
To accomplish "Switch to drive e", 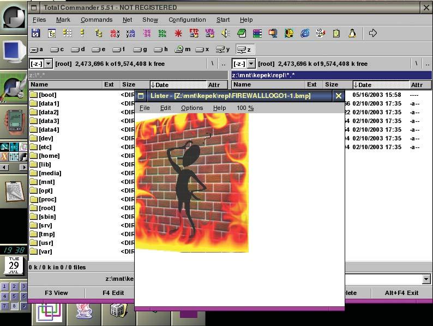I will [x=99, y=50].
